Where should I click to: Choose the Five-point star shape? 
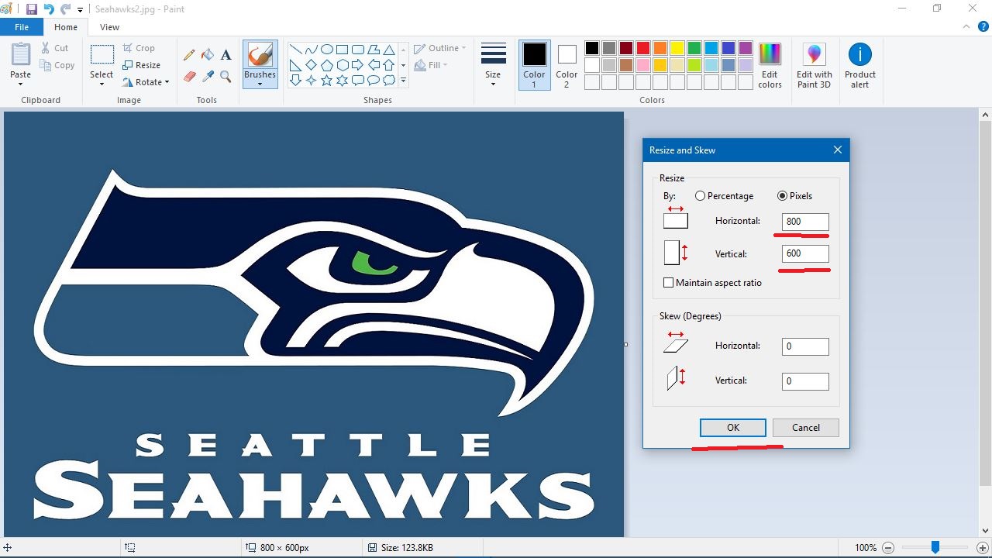326,81
